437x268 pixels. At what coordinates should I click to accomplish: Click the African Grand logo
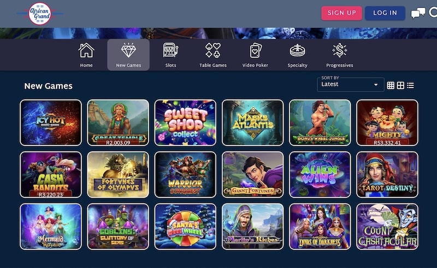pos(40,13)
